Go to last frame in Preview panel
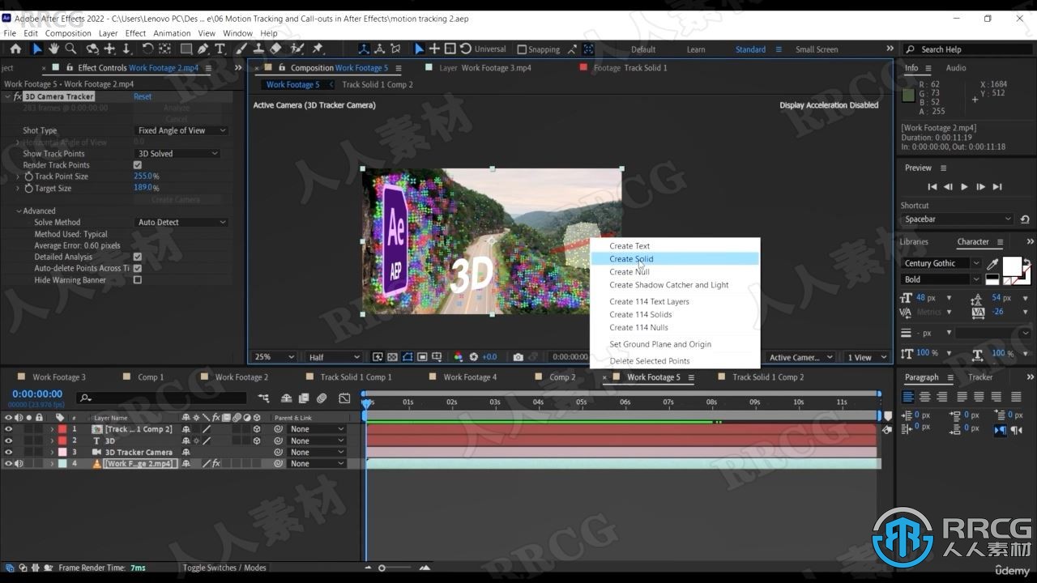Screen dimensions: 1037x583 (x=997, y=187)
